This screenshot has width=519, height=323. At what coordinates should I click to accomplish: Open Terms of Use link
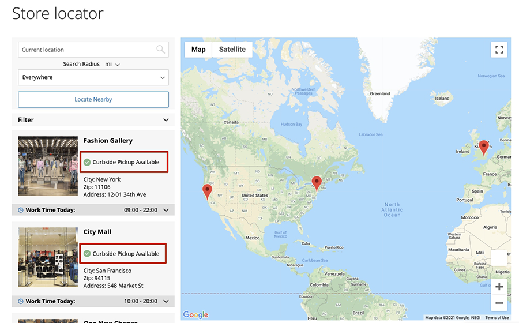pos(497,318)
